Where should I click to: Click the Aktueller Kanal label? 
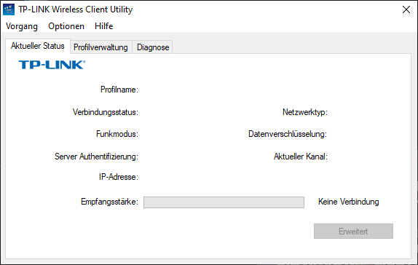click(x=301, y=157)
